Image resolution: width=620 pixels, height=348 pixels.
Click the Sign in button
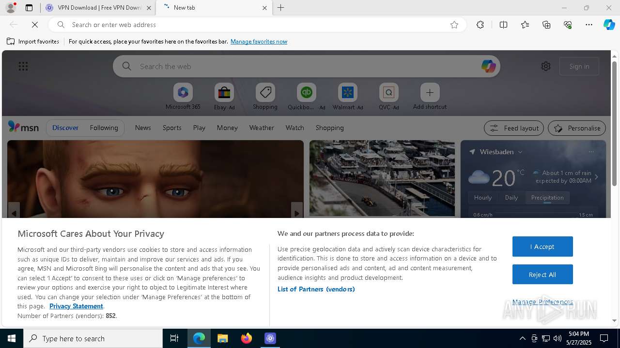[x=579, y=66]
